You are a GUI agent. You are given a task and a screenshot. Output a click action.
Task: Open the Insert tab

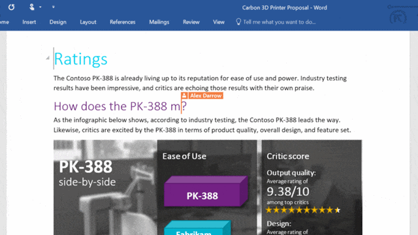click(x=29, y=22)
